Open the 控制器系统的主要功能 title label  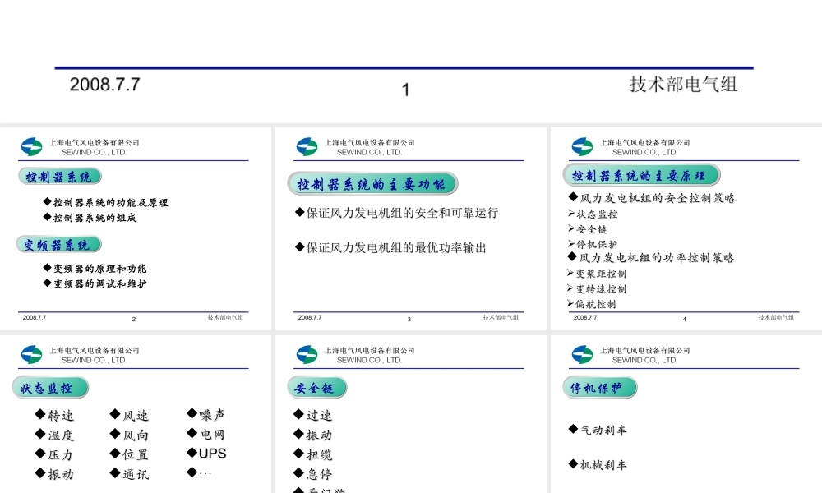[372, 184]
